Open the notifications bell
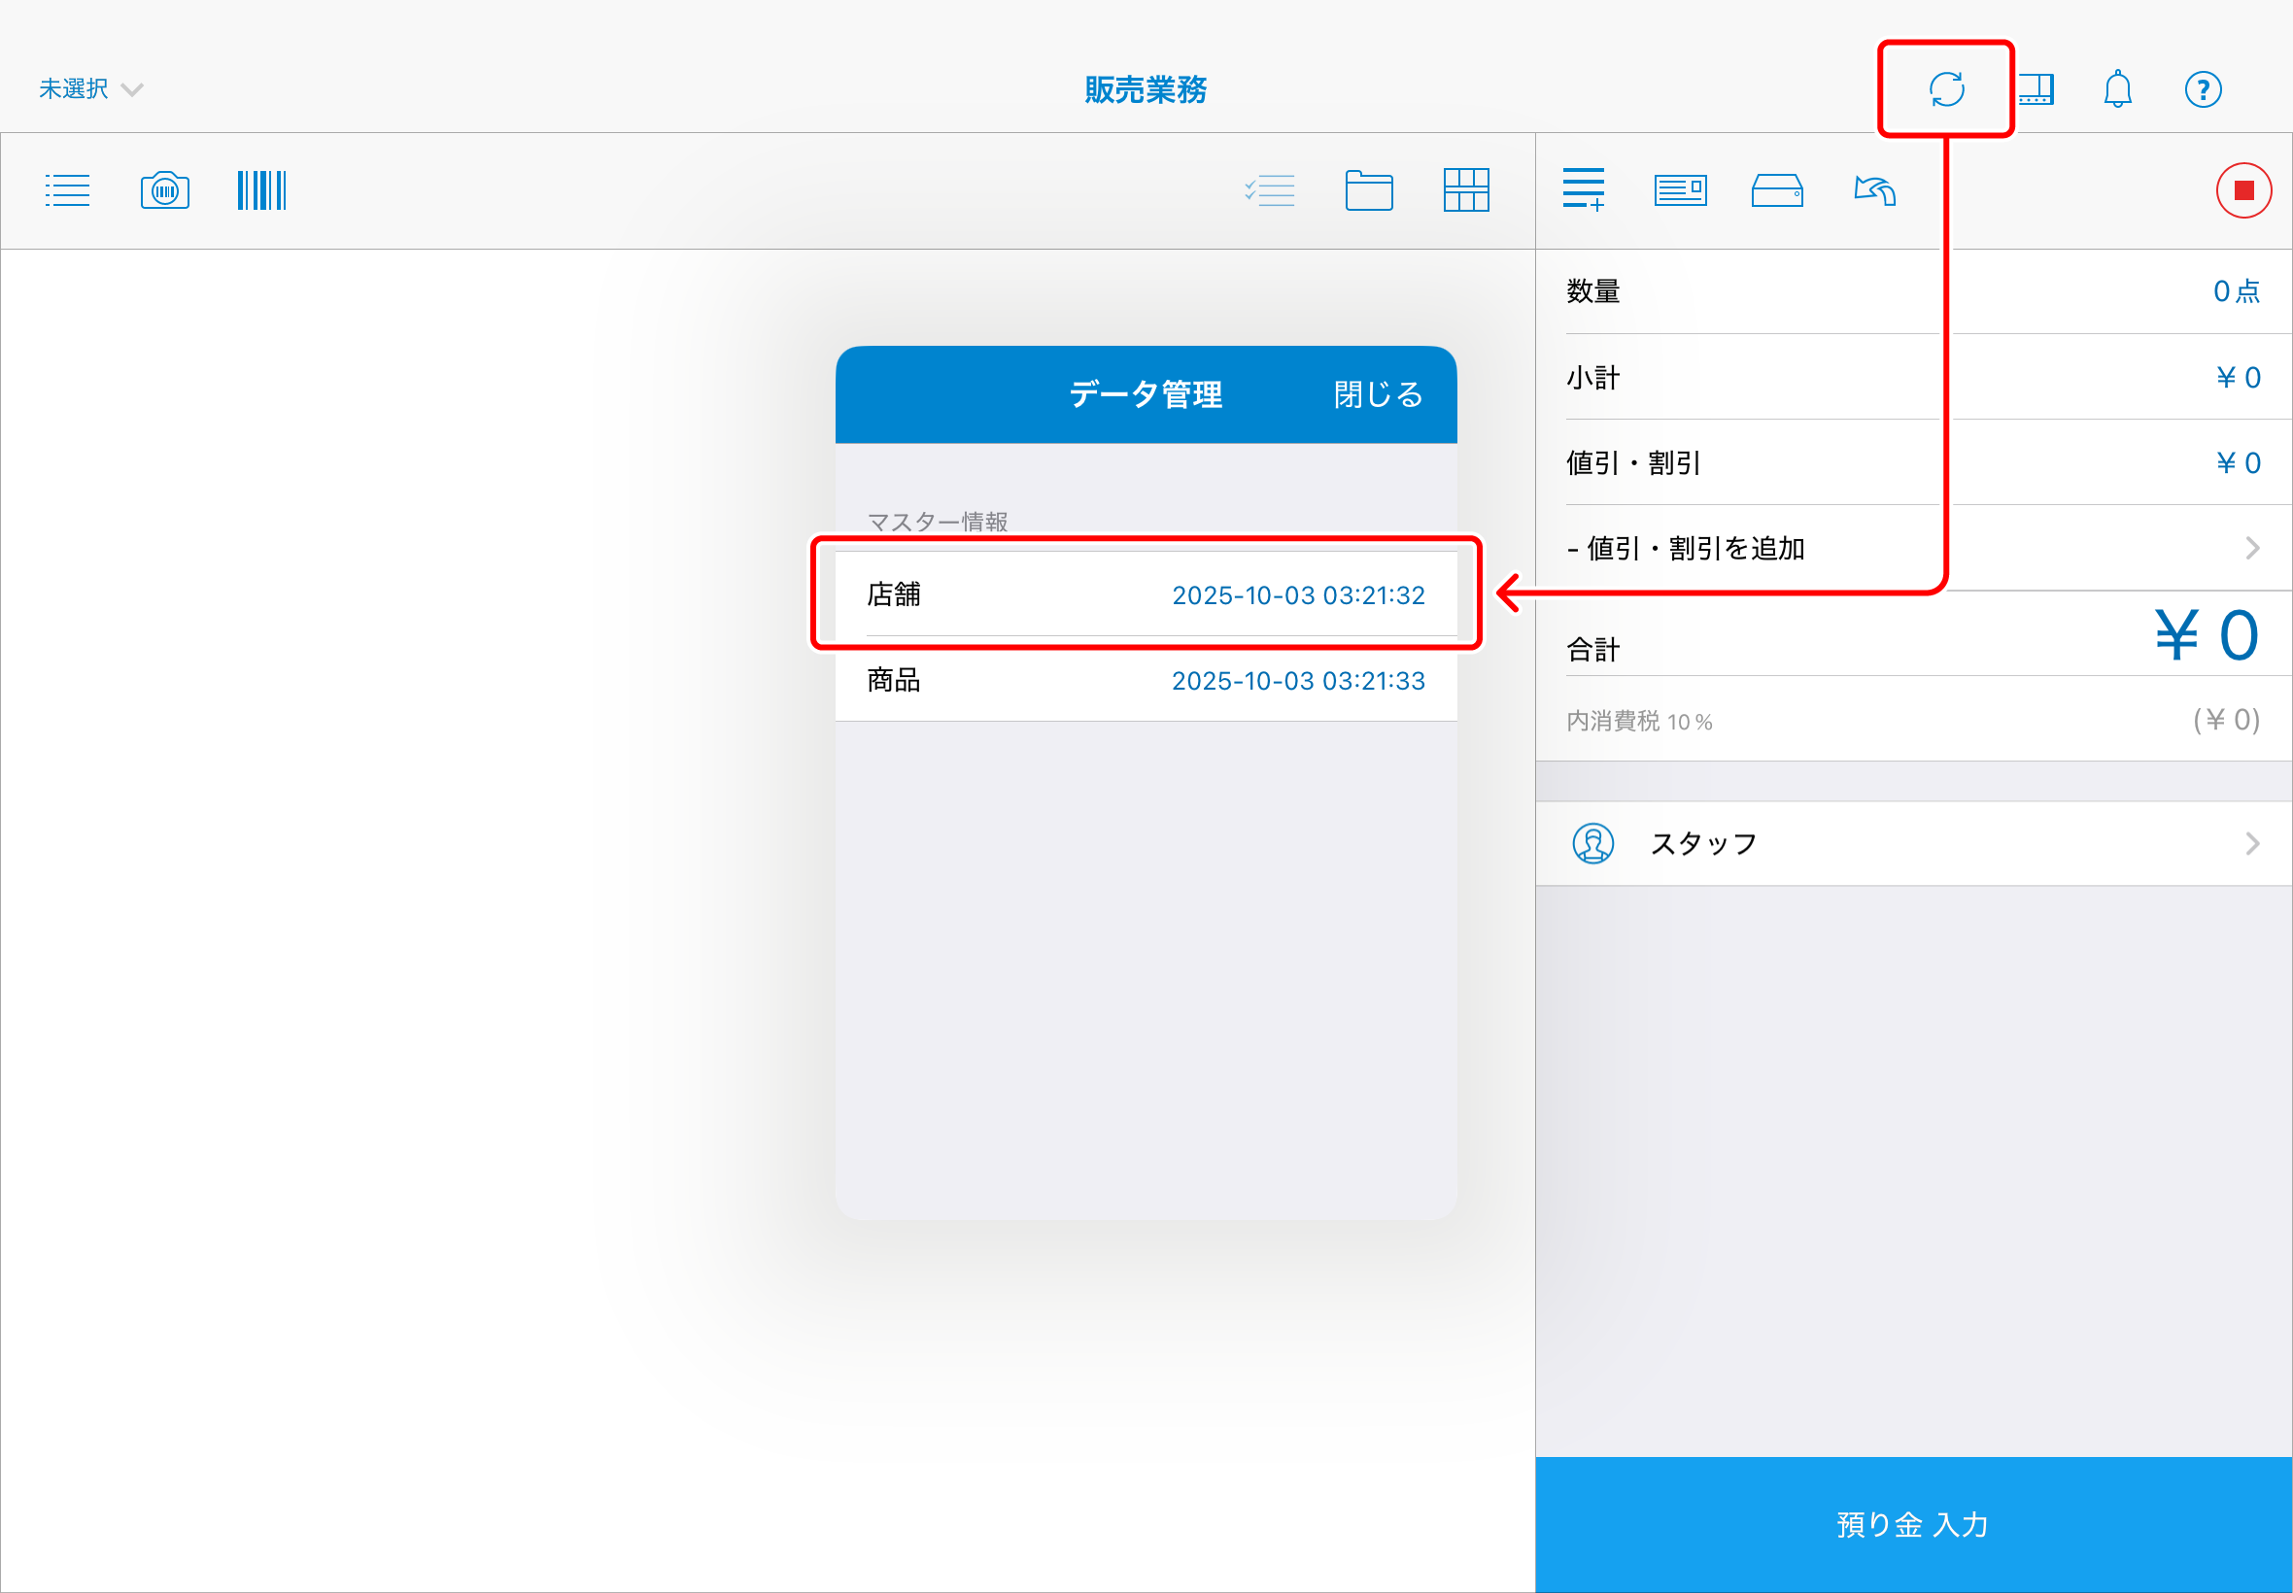The width and height of the screenshot is (2293, 1593). click(2117, 88)
